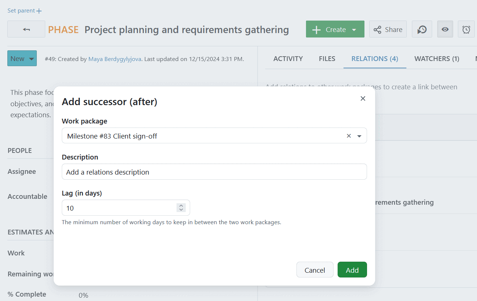Click the relations Description input field

pos(214,172)
